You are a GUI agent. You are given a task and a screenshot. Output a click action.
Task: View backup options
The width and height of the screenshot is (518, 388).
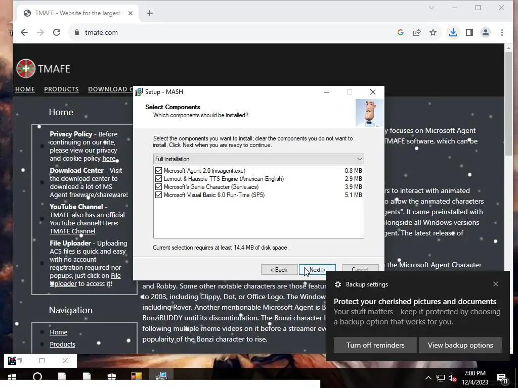coord(460,345)
